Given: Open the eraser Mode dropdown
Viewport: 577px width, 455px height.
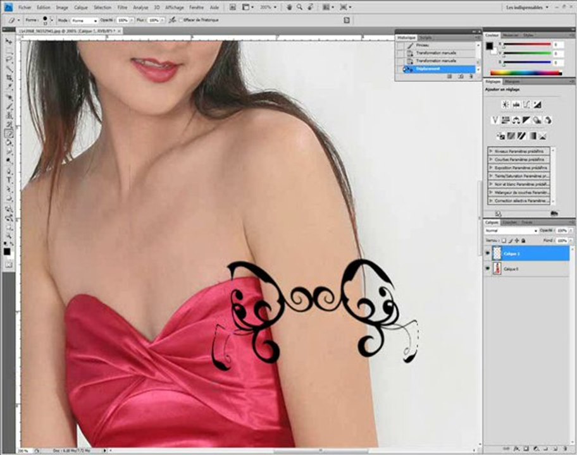Looking at the screenshot, I should 84,21.
